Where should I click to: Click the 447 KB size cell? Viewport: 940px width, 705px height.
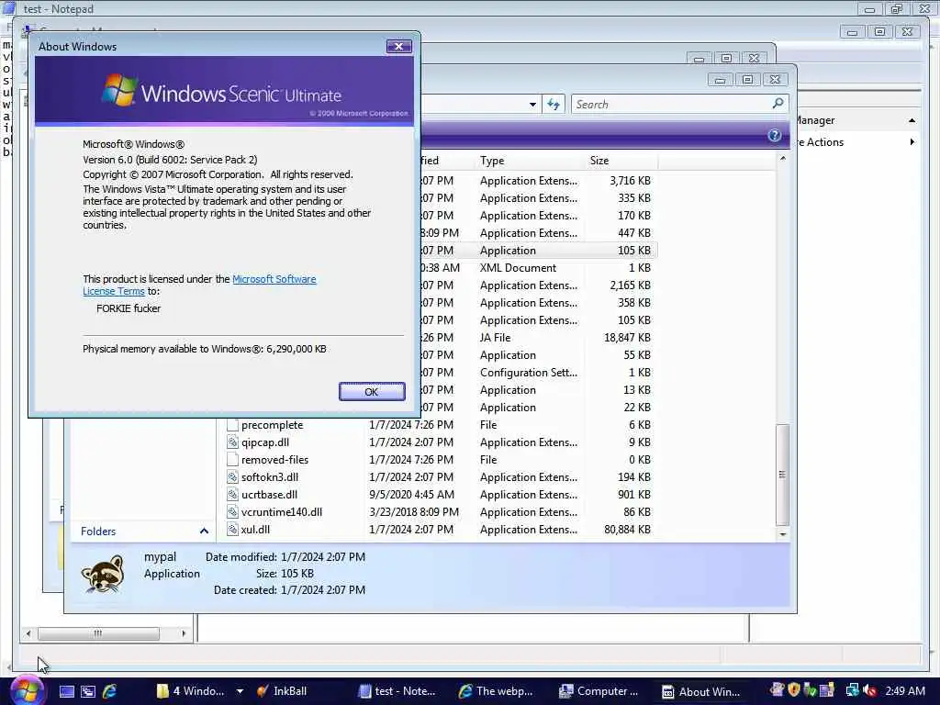click(x=634, y=232)
